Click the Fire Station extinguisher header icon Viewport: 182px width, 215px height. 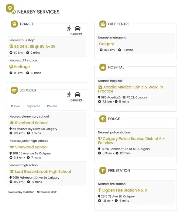pyautogui.click(x=103, y=170)
